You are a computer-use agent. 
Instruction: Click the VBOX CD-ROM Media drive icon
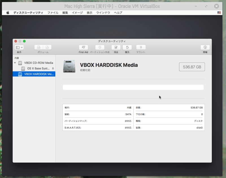point(20,63)
